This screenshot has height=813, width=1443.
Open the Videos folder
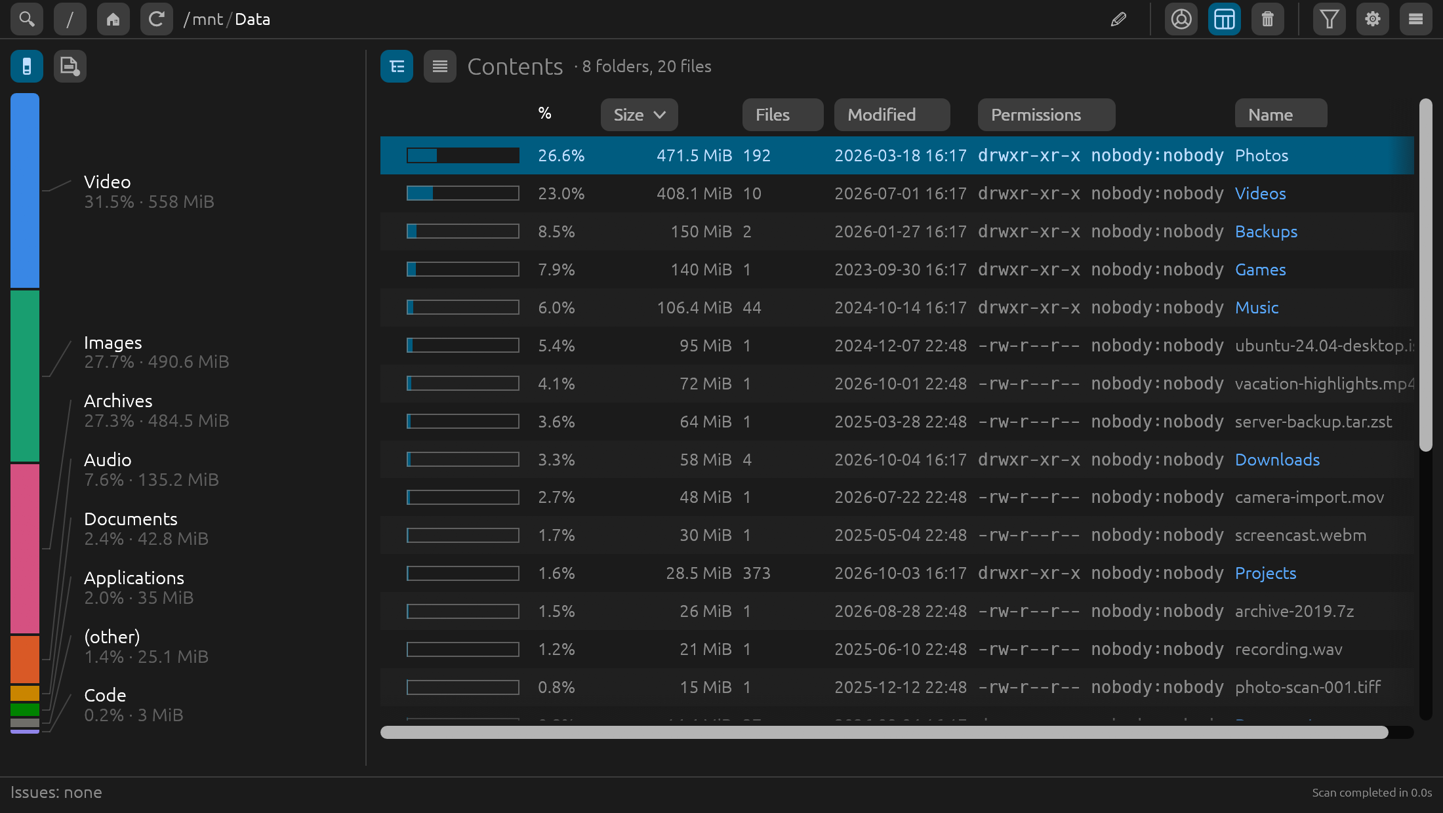1260,193
